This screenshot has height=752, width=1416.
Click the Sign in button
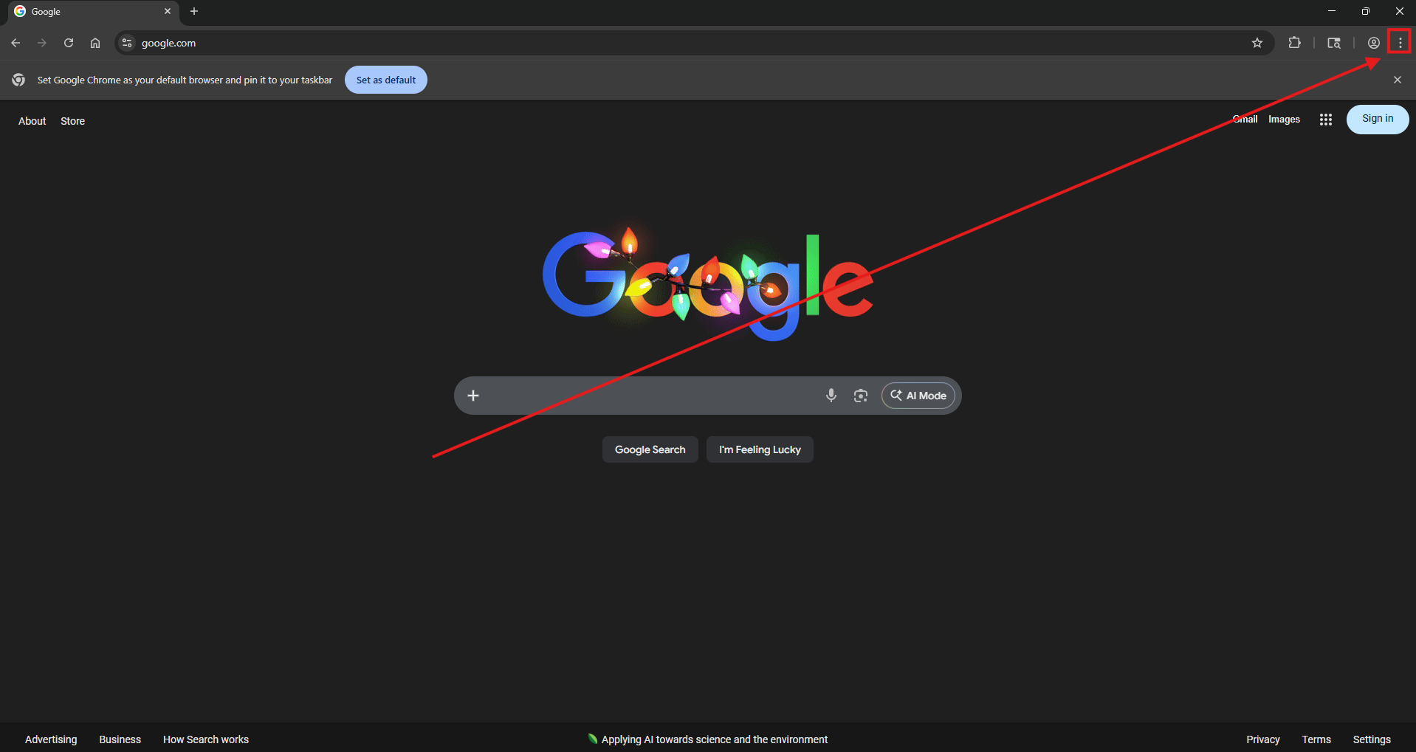click(1378, 119)
